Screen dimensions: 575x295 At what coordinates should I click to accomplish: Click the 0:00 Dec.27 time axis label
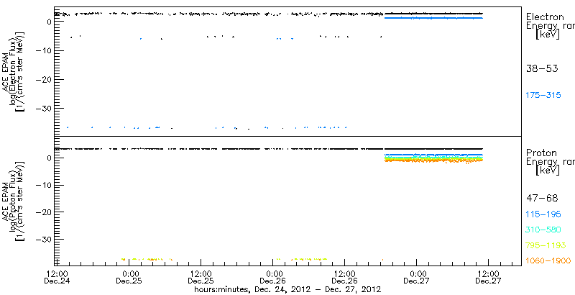[417, 278]
